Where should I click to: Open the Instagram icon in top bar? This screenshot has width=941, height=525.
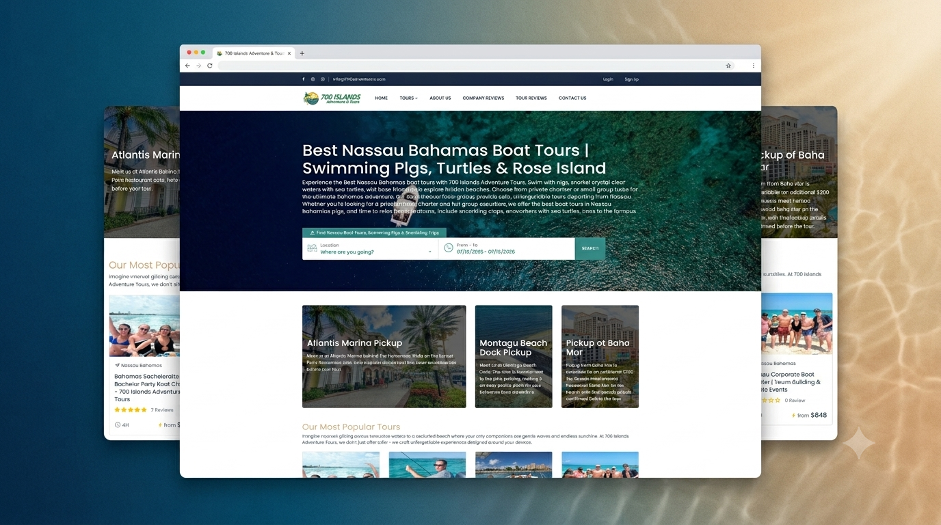tap(313, 79)
